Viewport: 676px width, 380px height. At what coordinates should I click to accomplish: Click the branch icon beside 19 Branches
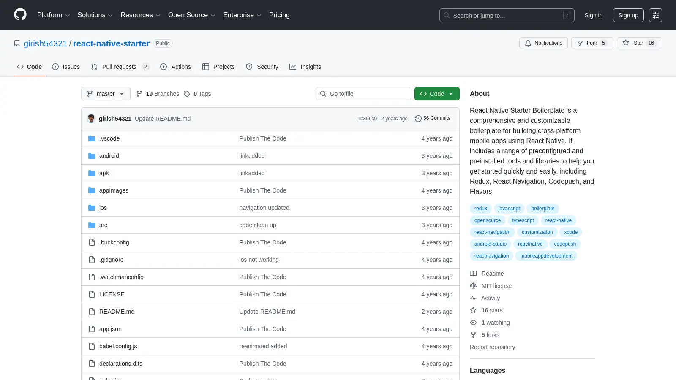click(139, 94)
